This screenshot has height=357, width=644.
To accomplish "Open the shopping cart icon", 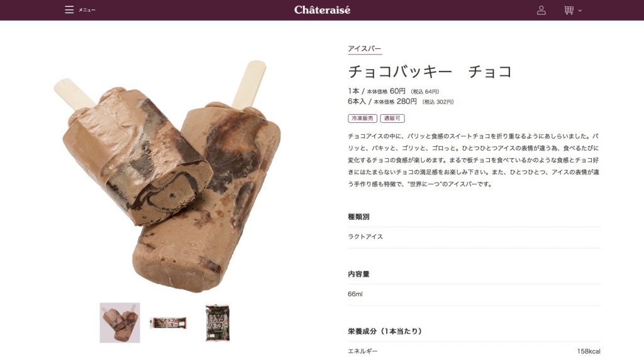I will coord(569,10).
